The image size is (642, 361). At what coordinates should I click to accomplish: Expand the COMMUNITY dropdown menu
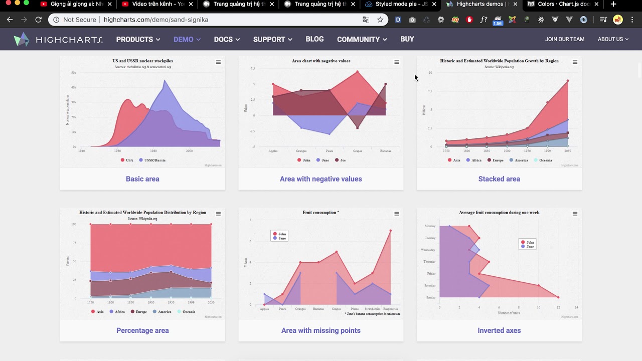coord(362,39)
